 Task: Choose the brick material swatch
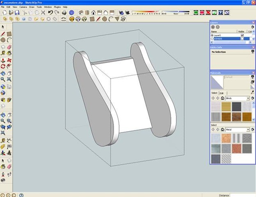coord(236,117)
